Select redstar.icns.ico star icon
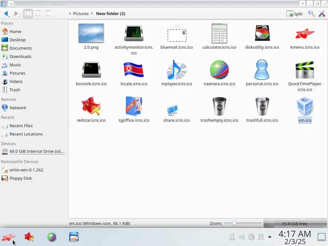328x246 pixels. 91,106
